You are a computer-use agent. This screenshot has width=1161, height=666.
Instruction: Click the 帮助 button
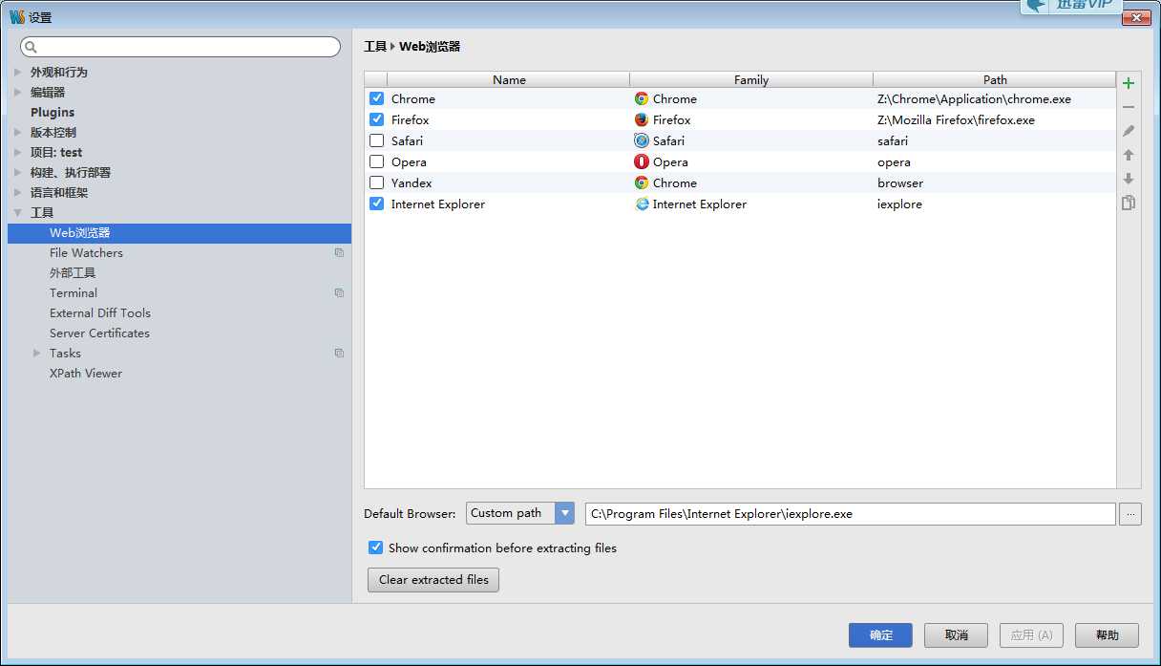(1107, 635)
